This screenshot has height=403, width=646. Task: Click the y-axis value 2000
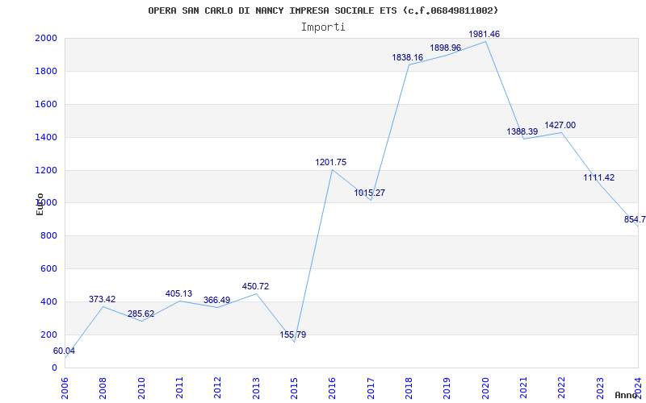coord(46,39)
